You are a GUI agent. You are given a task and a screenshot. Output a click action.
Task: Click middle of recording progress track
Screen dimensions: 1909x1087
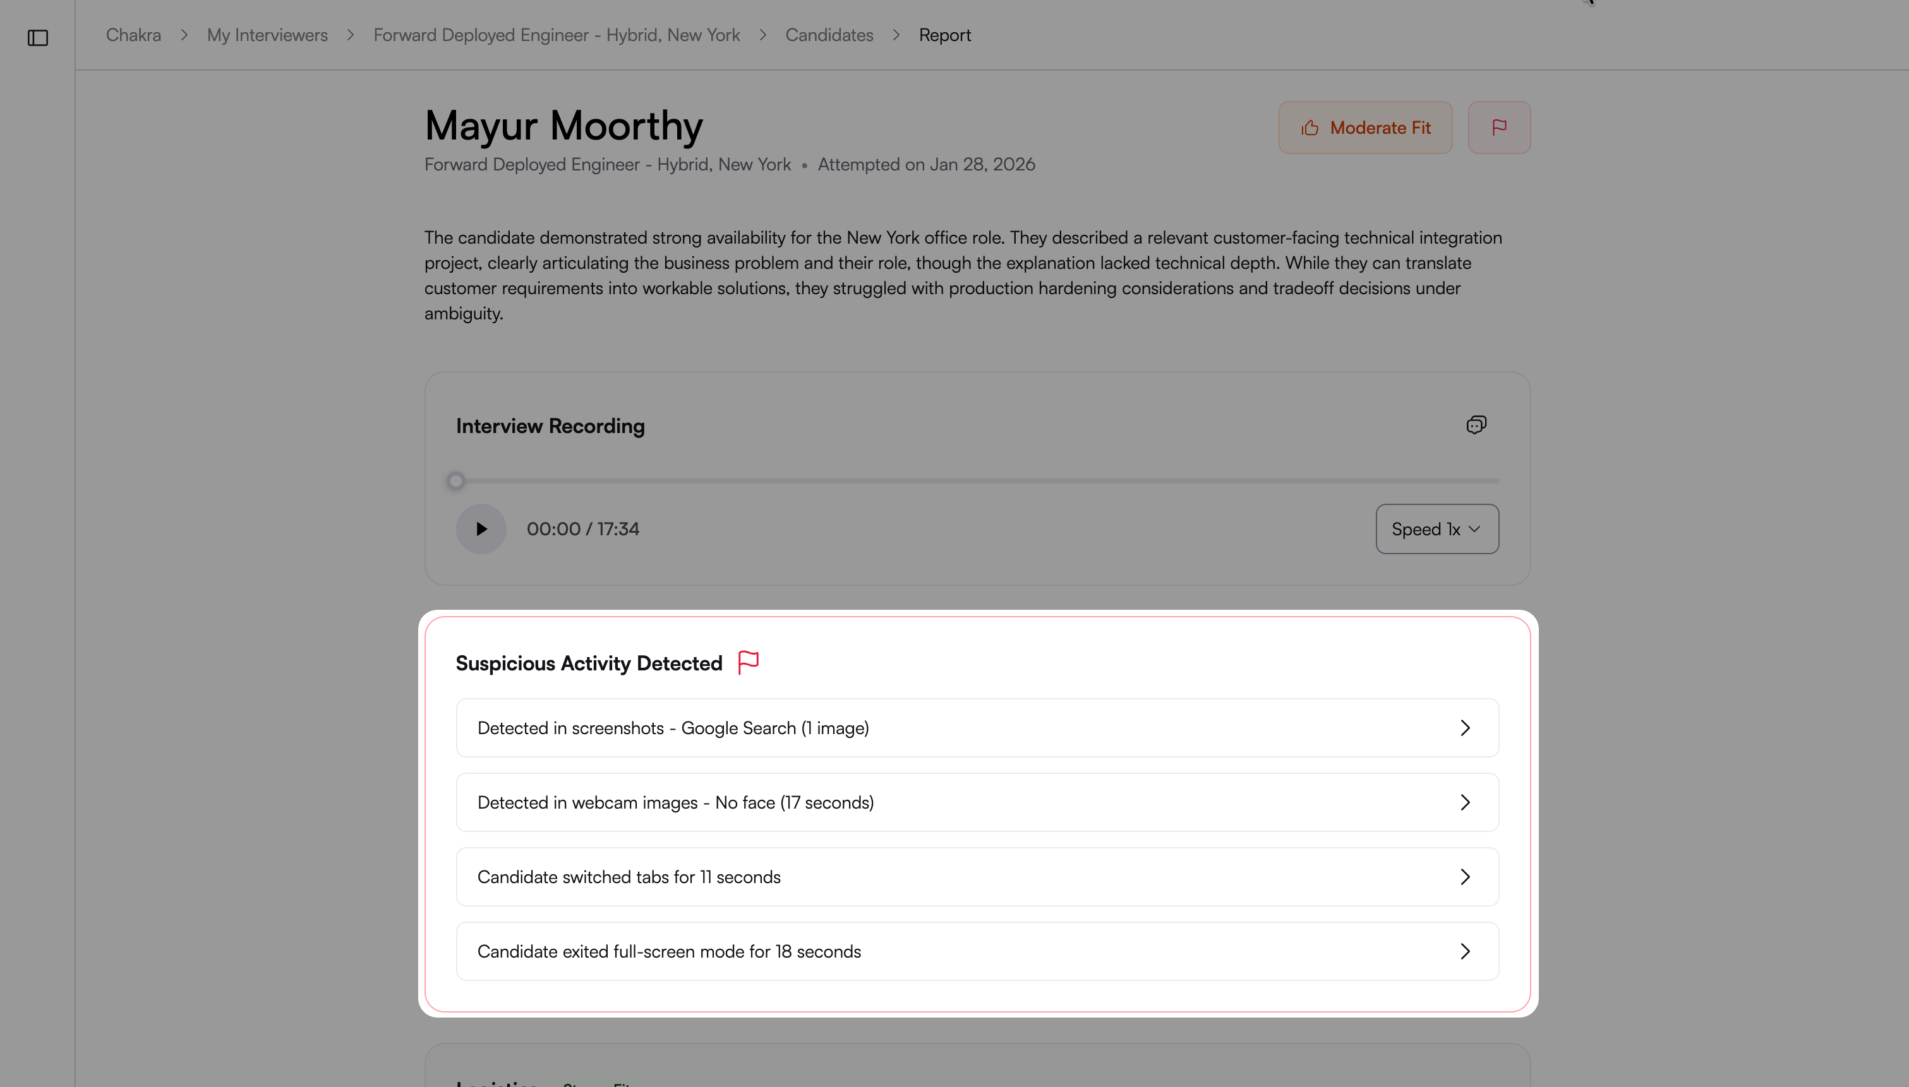point(977,481)
